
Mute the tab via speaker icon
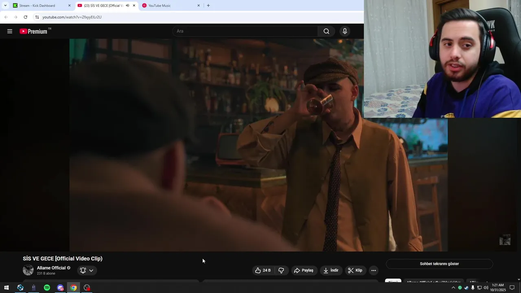pos(127,6)
